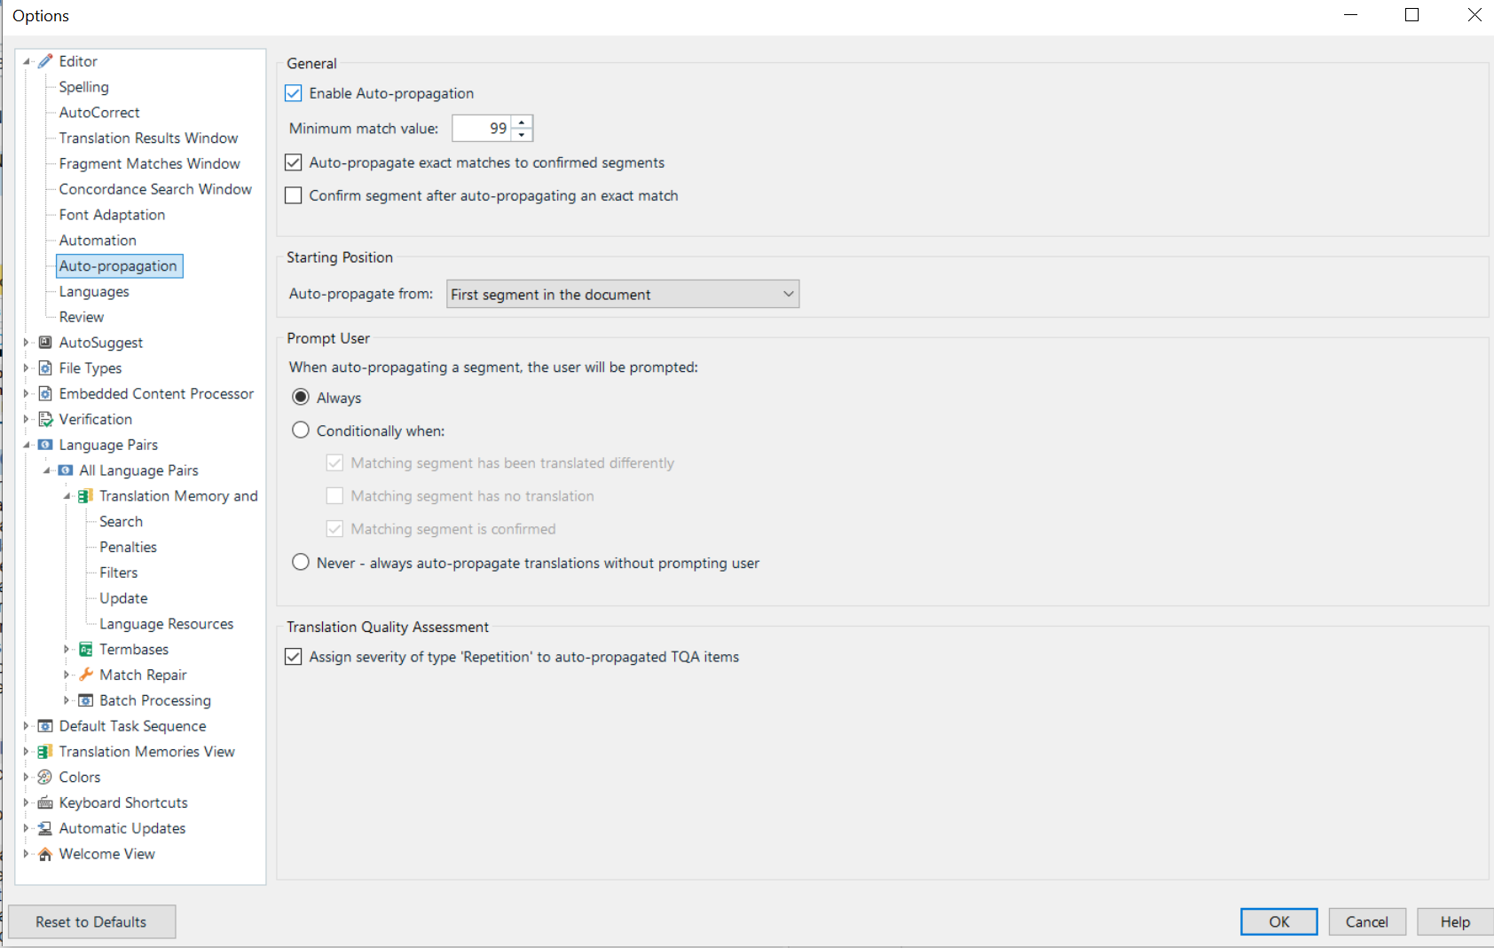This screenshot has width=1494, height=948.
Task: Select the Editor pencil icon
Action: [x=45, y=60]
